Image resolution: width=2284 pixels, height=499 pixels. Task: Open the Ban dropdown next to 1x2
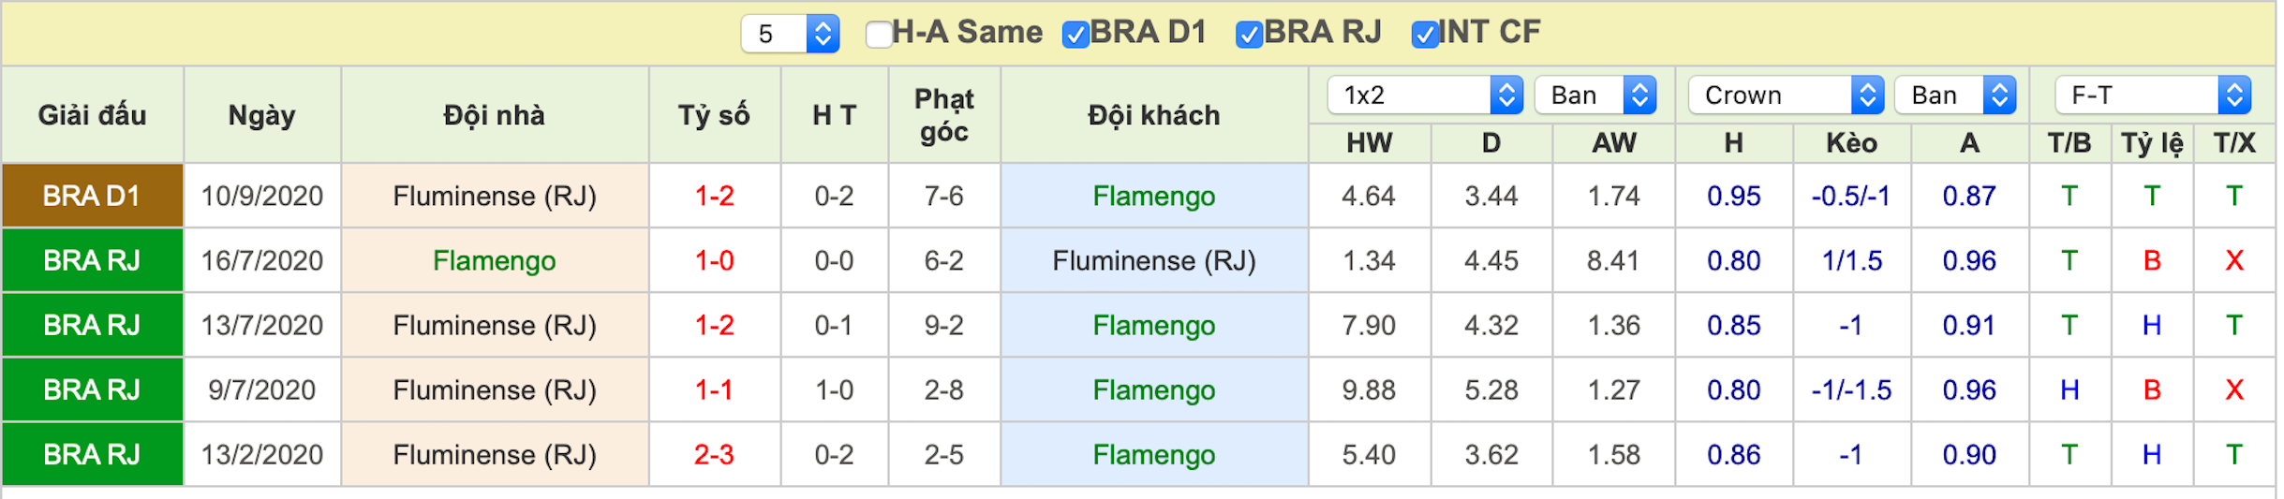click(1595, 95)
